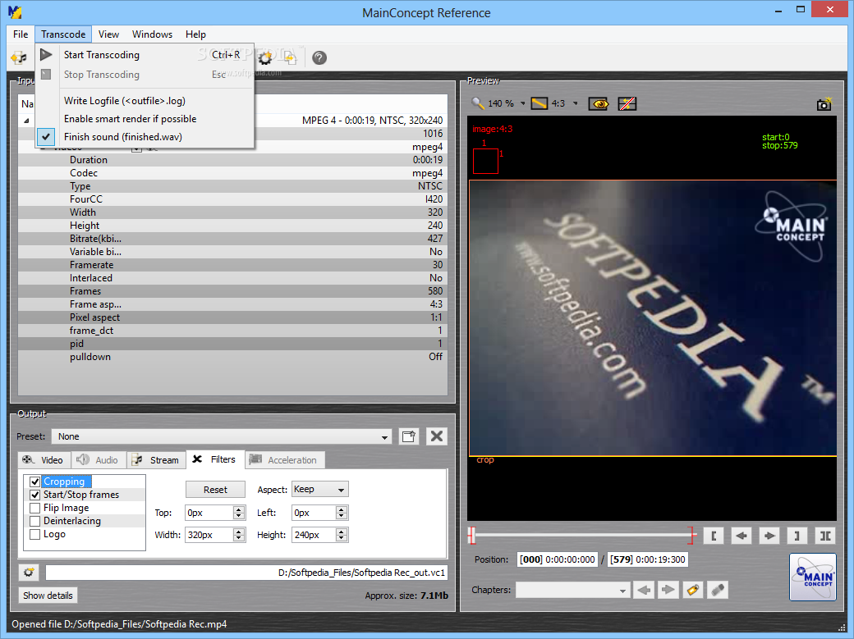Click the output file path field
The width and height of the screenshot is (854, 639).
pos(246,573)
